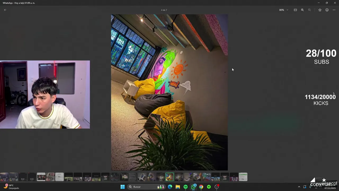Open WhatsApp from the taskbar
The width and height of the screenshot is (339, 191).
click(193, 187)
